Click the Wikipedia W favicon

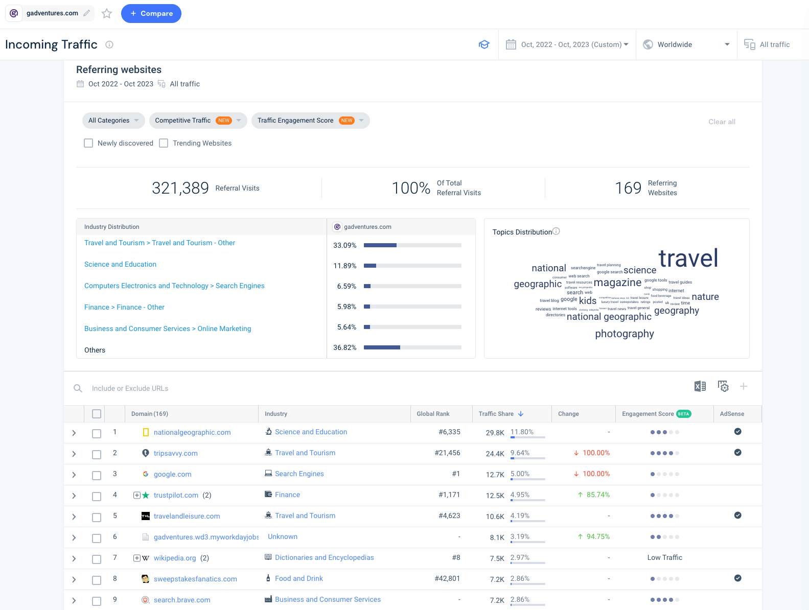[146, 558]
